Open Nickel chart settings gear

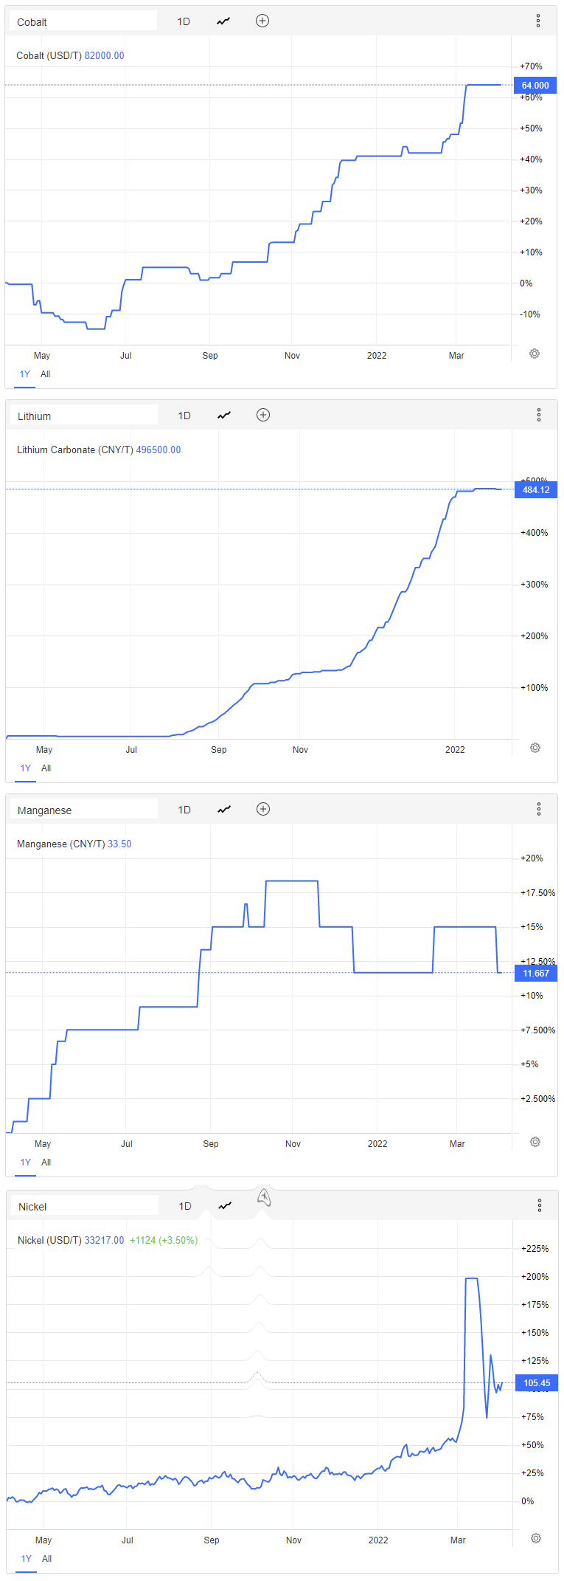pos(536,1539)
